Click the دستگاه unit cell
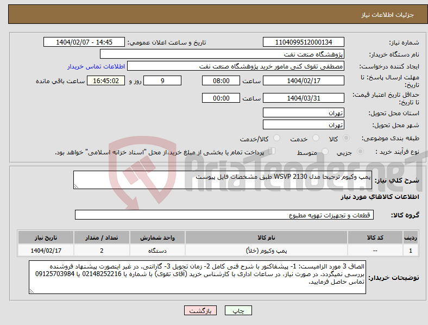This screenshot has height=325, width=428. [x=158, y=250]
